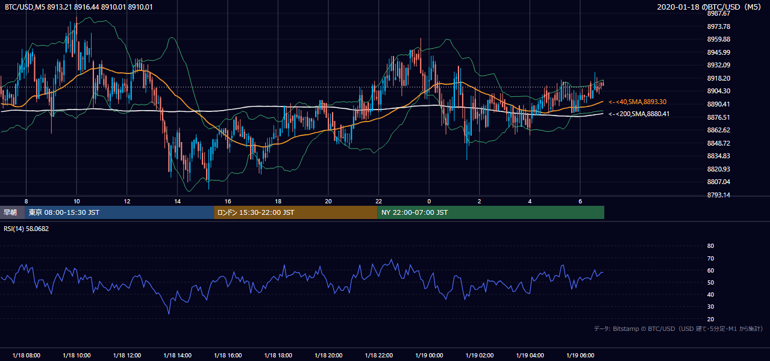Click the RSI(14) 58.0682 indicator label
The width and height of the screenshot is (770, 361).
click(x=27, y=229)
